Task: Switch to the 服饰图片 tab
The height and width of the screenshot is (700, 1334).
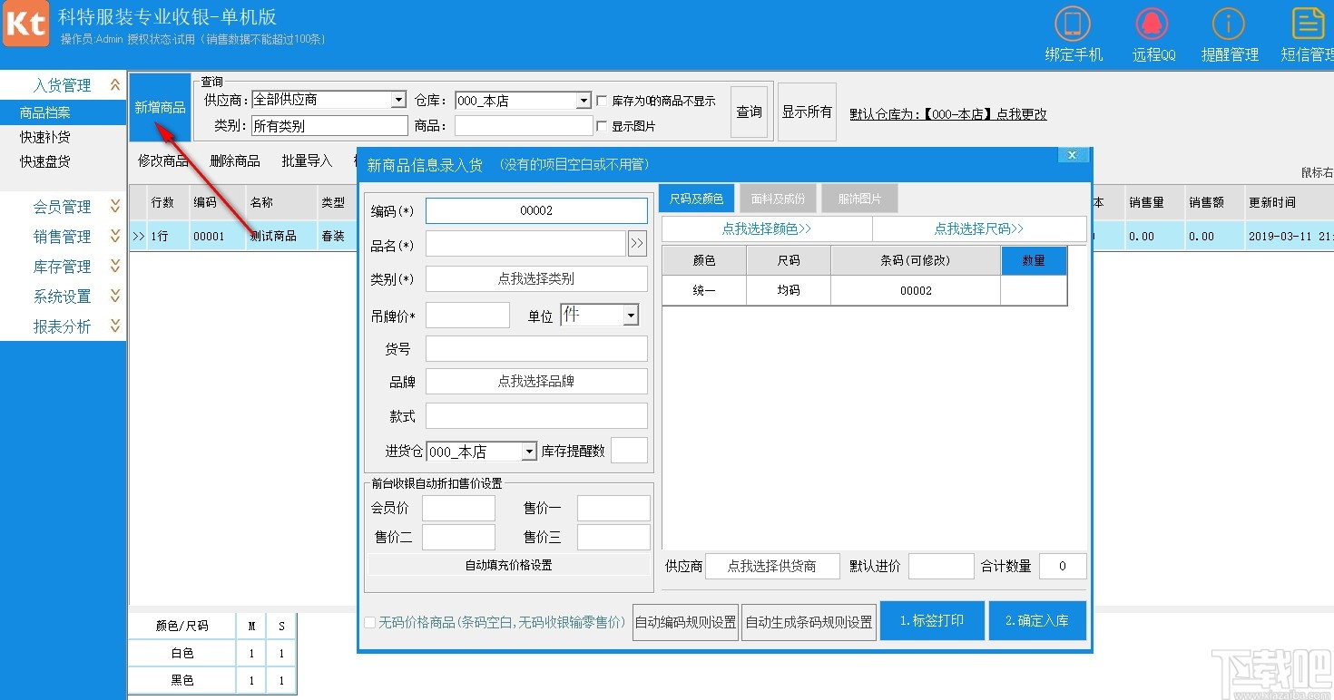Action: coord(858,198)
